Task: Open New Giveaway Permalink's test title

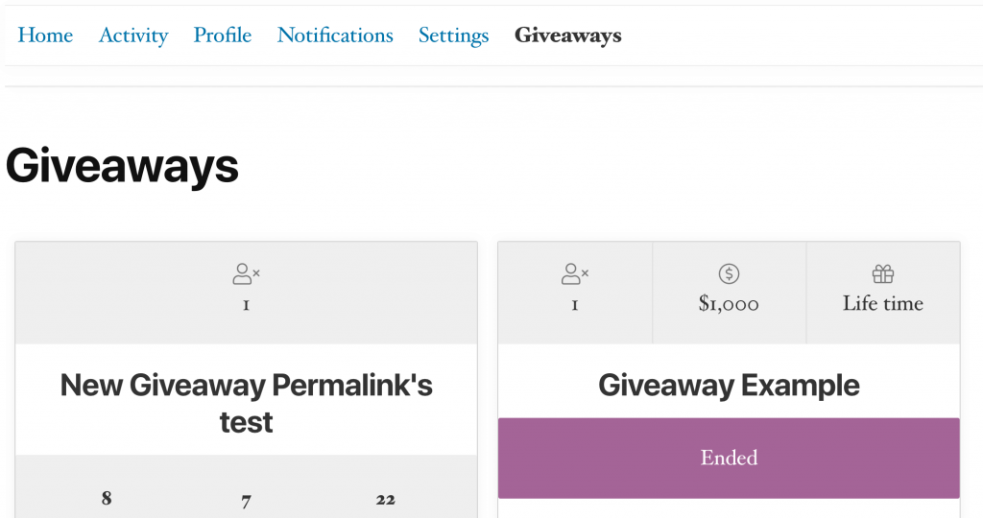Action: pyautogui.click(x=247, y=404)
